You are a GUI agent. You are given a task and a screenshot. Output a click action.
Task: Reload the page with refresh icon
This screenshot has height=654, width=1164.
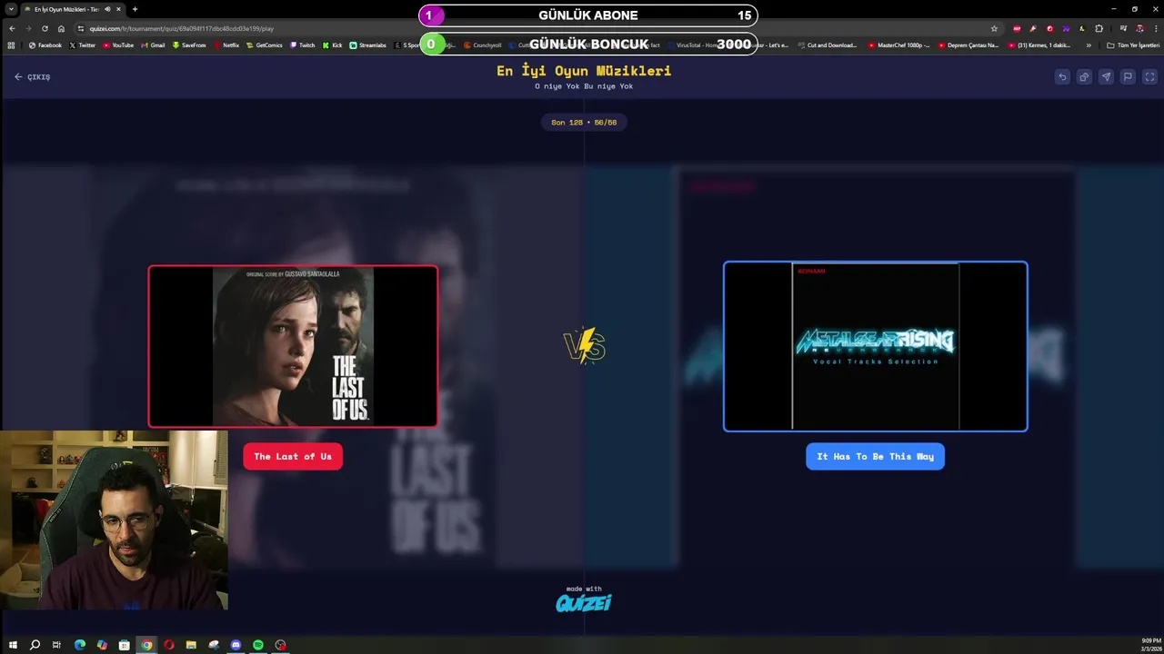tap(45, 28)
